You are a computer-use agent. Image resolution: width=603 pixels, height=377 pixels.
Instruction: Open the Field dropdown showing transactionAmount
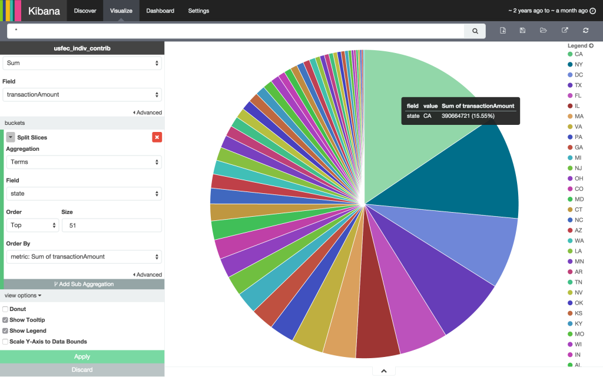[82, 94]
